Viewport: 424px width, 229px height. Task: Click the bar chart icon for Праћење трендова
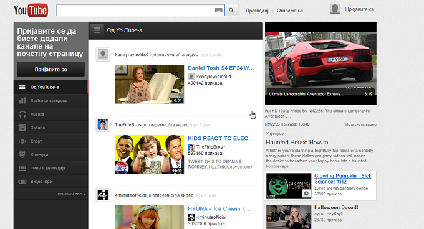point(22,101)
